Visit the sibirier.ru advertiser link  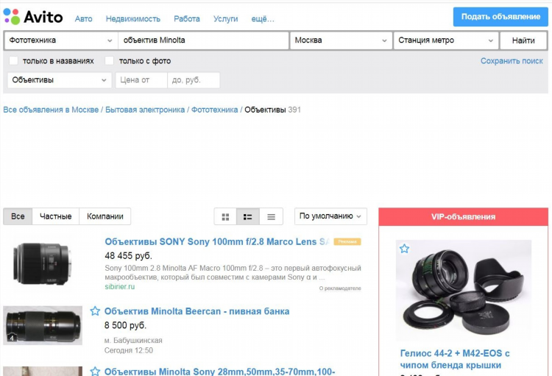coord(120,286)
